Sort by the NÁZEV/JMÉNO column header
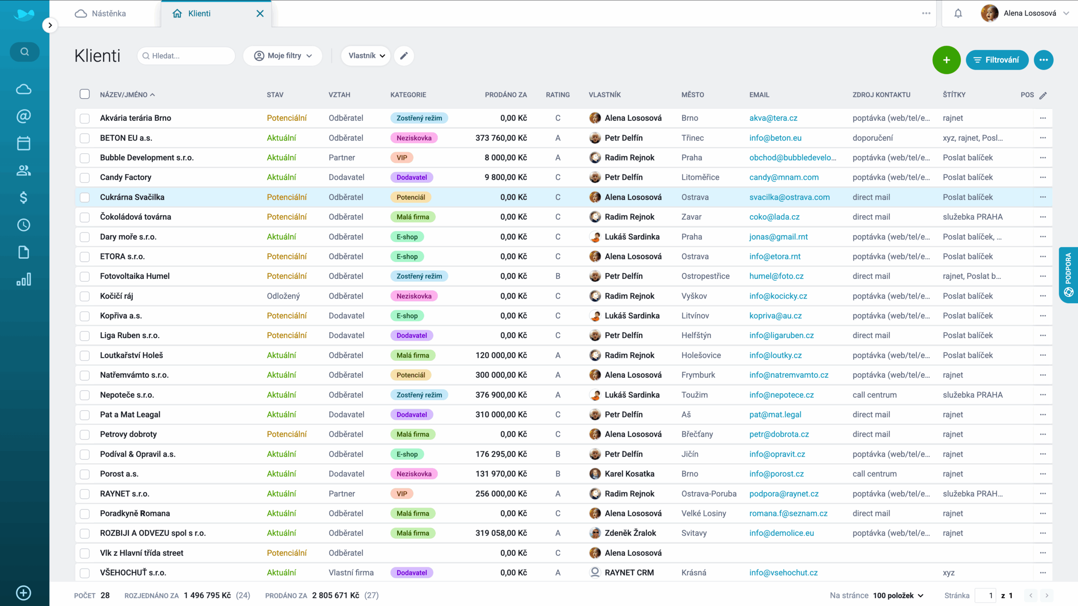 (127, 95)
